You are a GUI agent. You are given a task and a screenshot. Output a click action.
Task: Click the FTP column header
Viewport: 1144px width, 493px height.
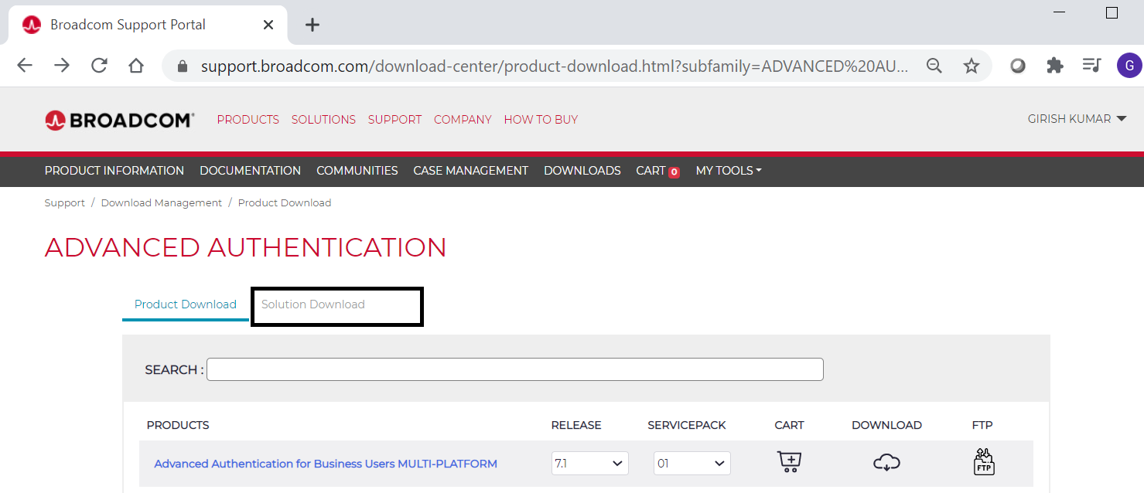tap(982, 425)
